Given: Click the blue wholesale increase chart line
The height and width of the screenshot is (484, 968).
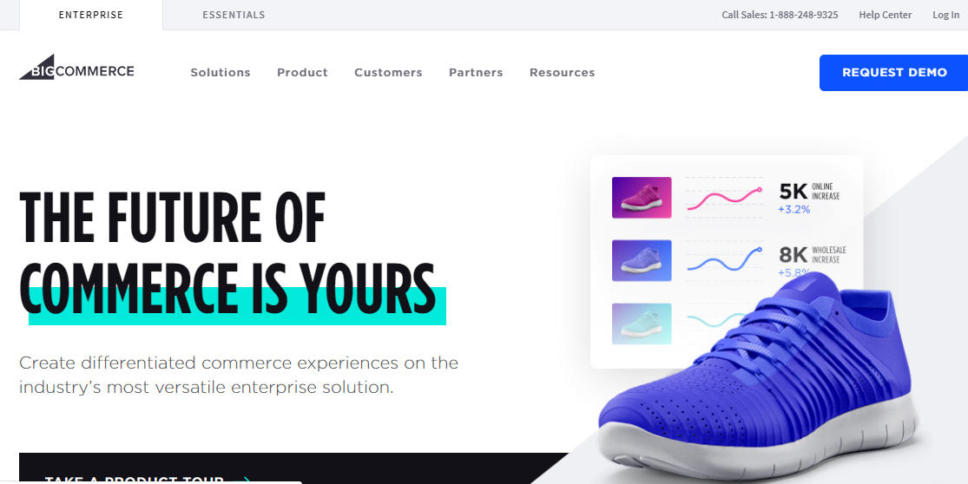Looking at the screenshot, I should pyautogui.click(x=724, y=259).
